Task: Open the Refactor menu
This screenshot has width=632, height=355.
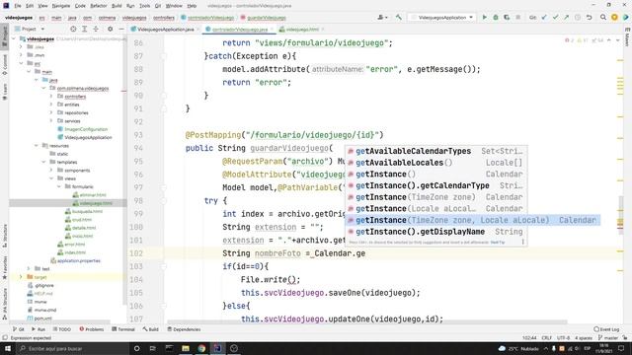Action: [x=99, y=6]
